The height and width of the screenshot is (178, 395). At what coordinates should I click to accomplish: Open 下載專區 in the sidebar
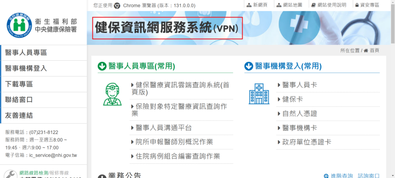(x=44, y=84)
